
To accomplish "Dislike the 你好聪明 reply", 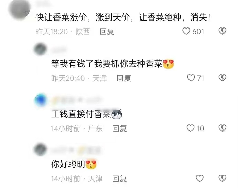I will click(x=223, y=178).
